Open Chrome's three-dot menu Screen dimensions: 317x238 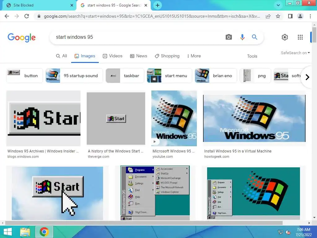[310, 16]
